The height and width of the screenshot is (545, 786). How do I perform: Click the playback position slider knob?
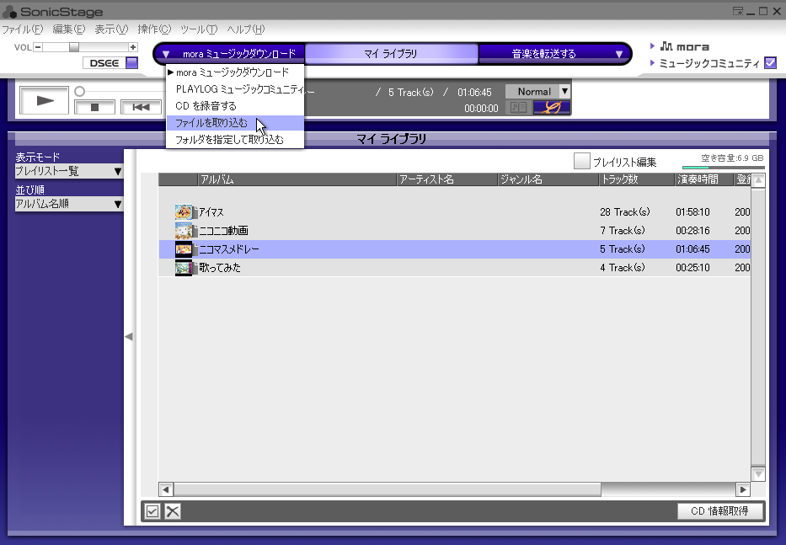click(x=79, y=91)
